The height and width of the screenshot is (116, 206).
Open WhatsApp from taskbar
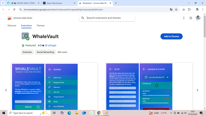(91, 113)
